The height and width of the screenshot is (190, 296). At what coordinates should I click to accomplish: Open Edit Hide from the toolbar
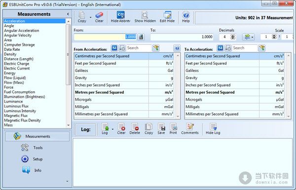click(167, 17)
